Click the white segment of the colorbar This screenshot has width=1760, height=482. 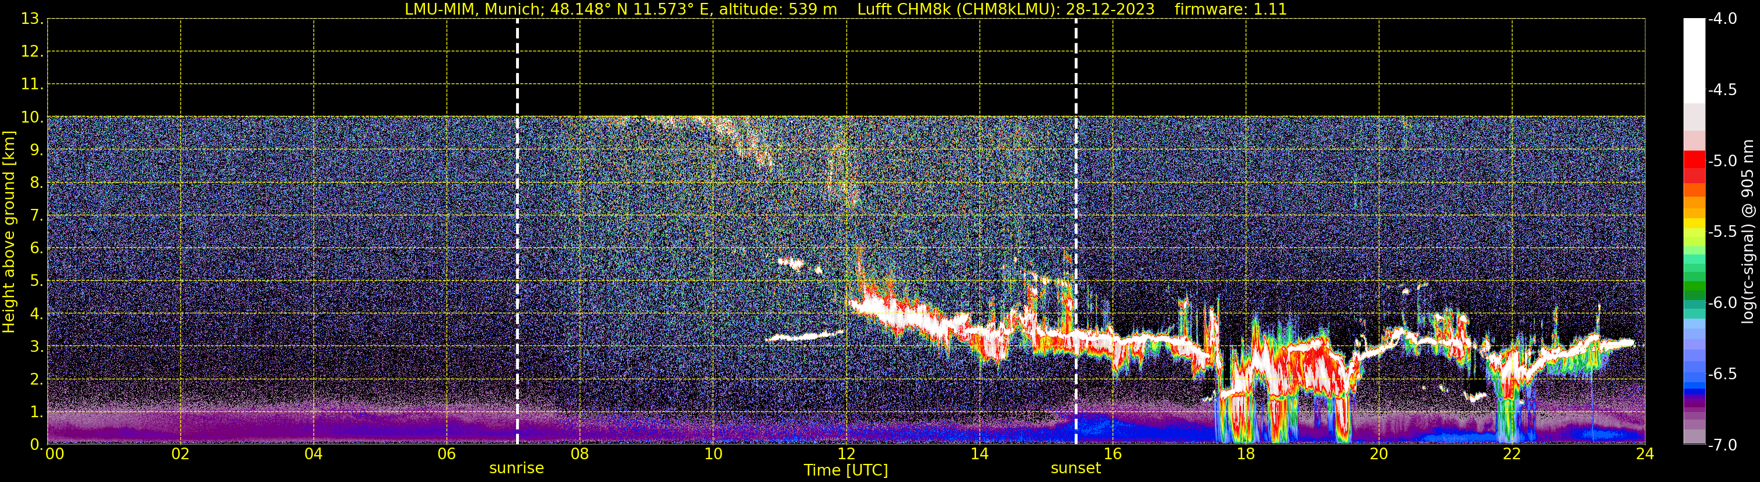1695,61
